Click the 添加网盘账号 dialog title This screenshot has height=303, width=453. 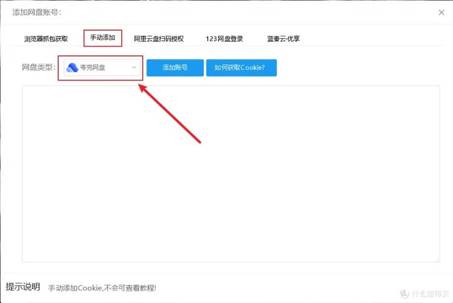[x=37, y=13]
